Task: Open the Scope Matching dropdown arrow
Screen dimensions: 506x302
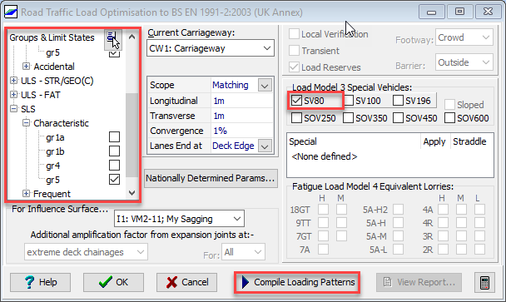Action: click(265, 86)
